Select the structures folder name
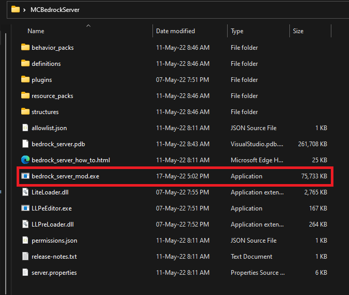 pos(45,112)
